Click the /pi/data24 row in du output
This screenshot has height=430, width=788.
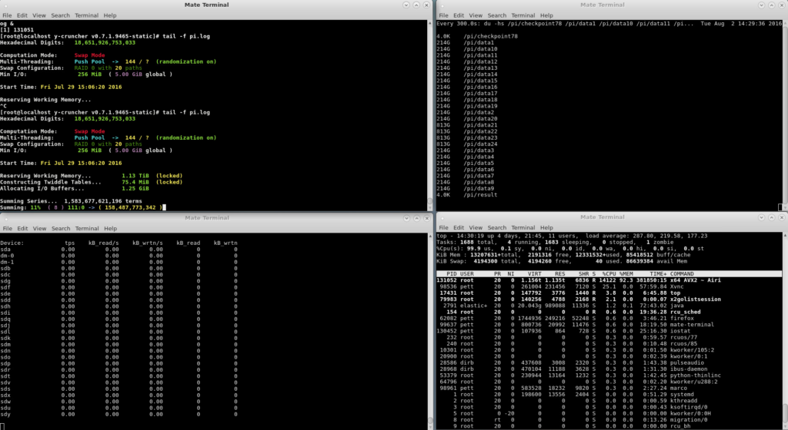(467, 144)
